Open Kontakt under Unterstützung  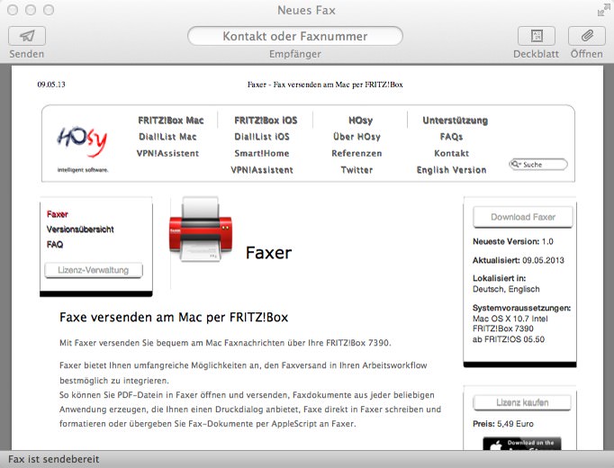451,153
